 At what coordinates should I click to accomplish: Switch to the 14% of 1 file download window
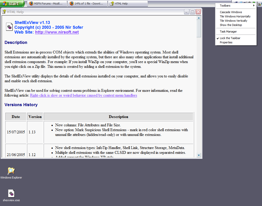coord(87,4)
